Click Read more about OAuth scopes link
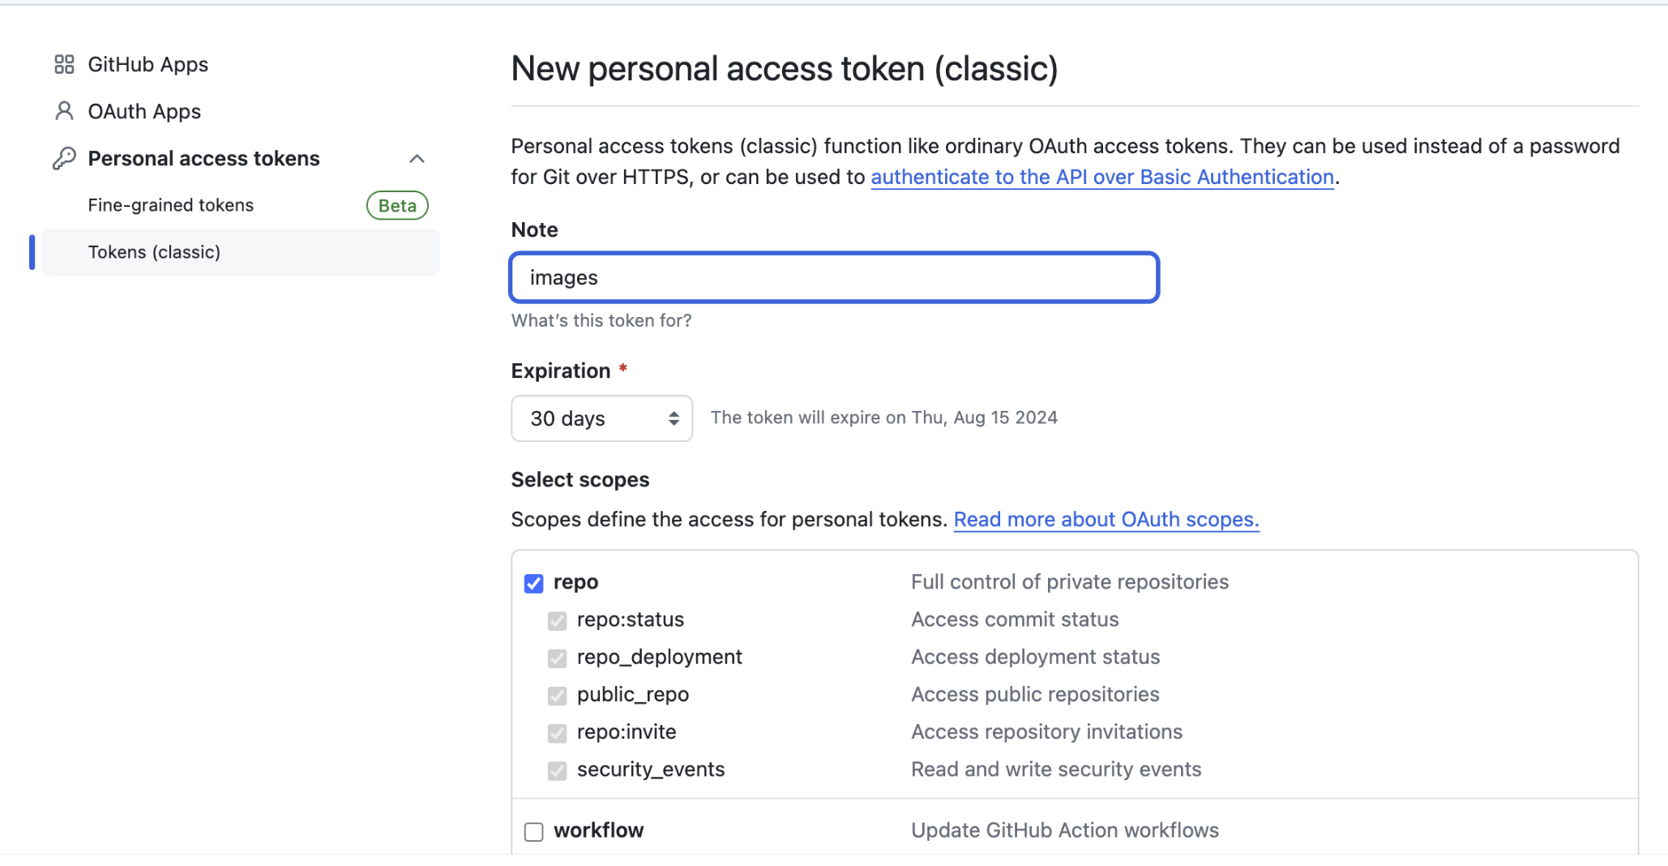The width and height of the screenshot is (1668, 866). pos(1106,519)
